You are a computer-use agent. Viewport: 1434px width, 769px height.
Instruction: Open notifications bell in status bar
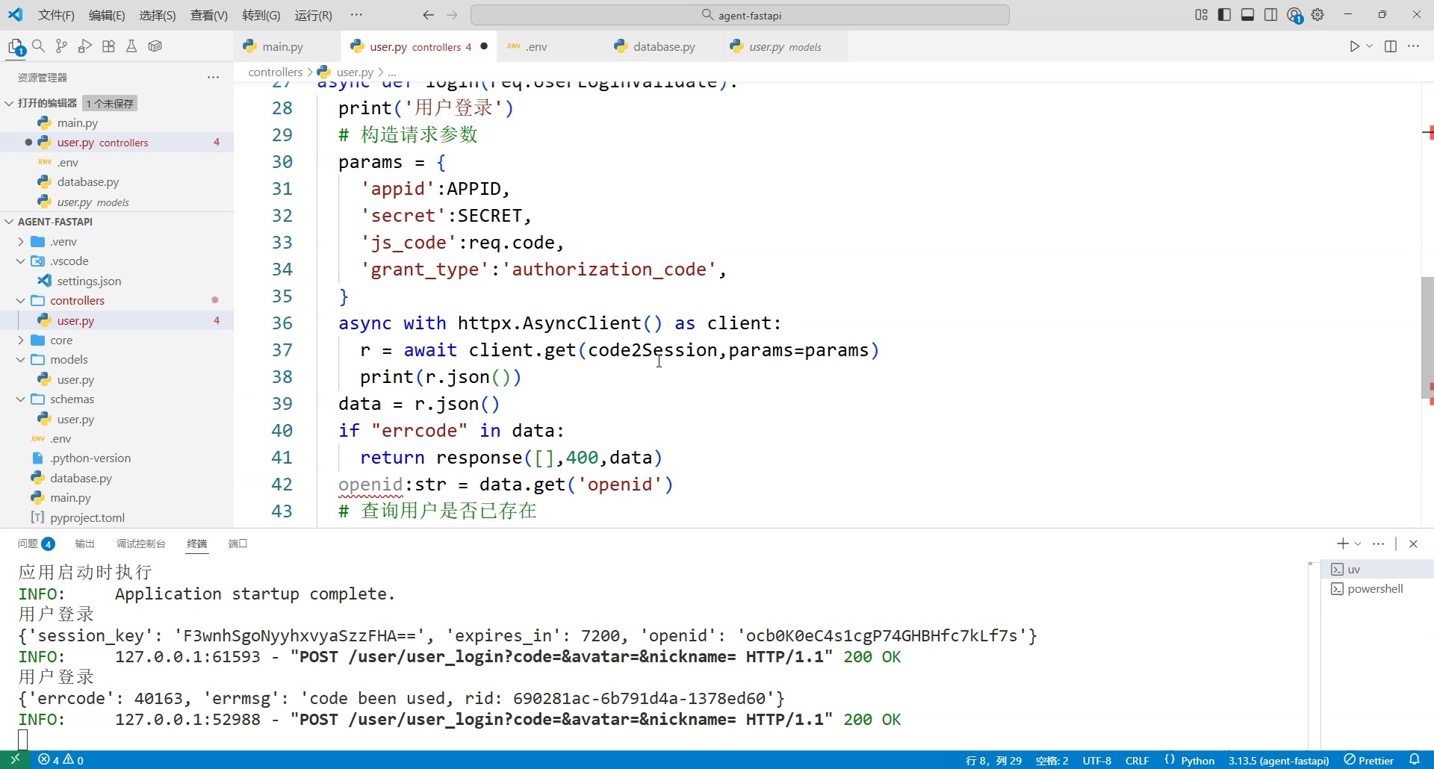pyautogui.click(x=1415, y=760)
